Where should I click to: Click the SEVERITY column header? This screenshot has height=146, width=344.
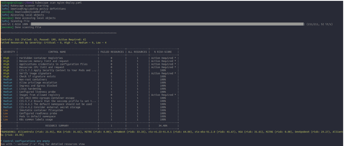tap(9, 52)
